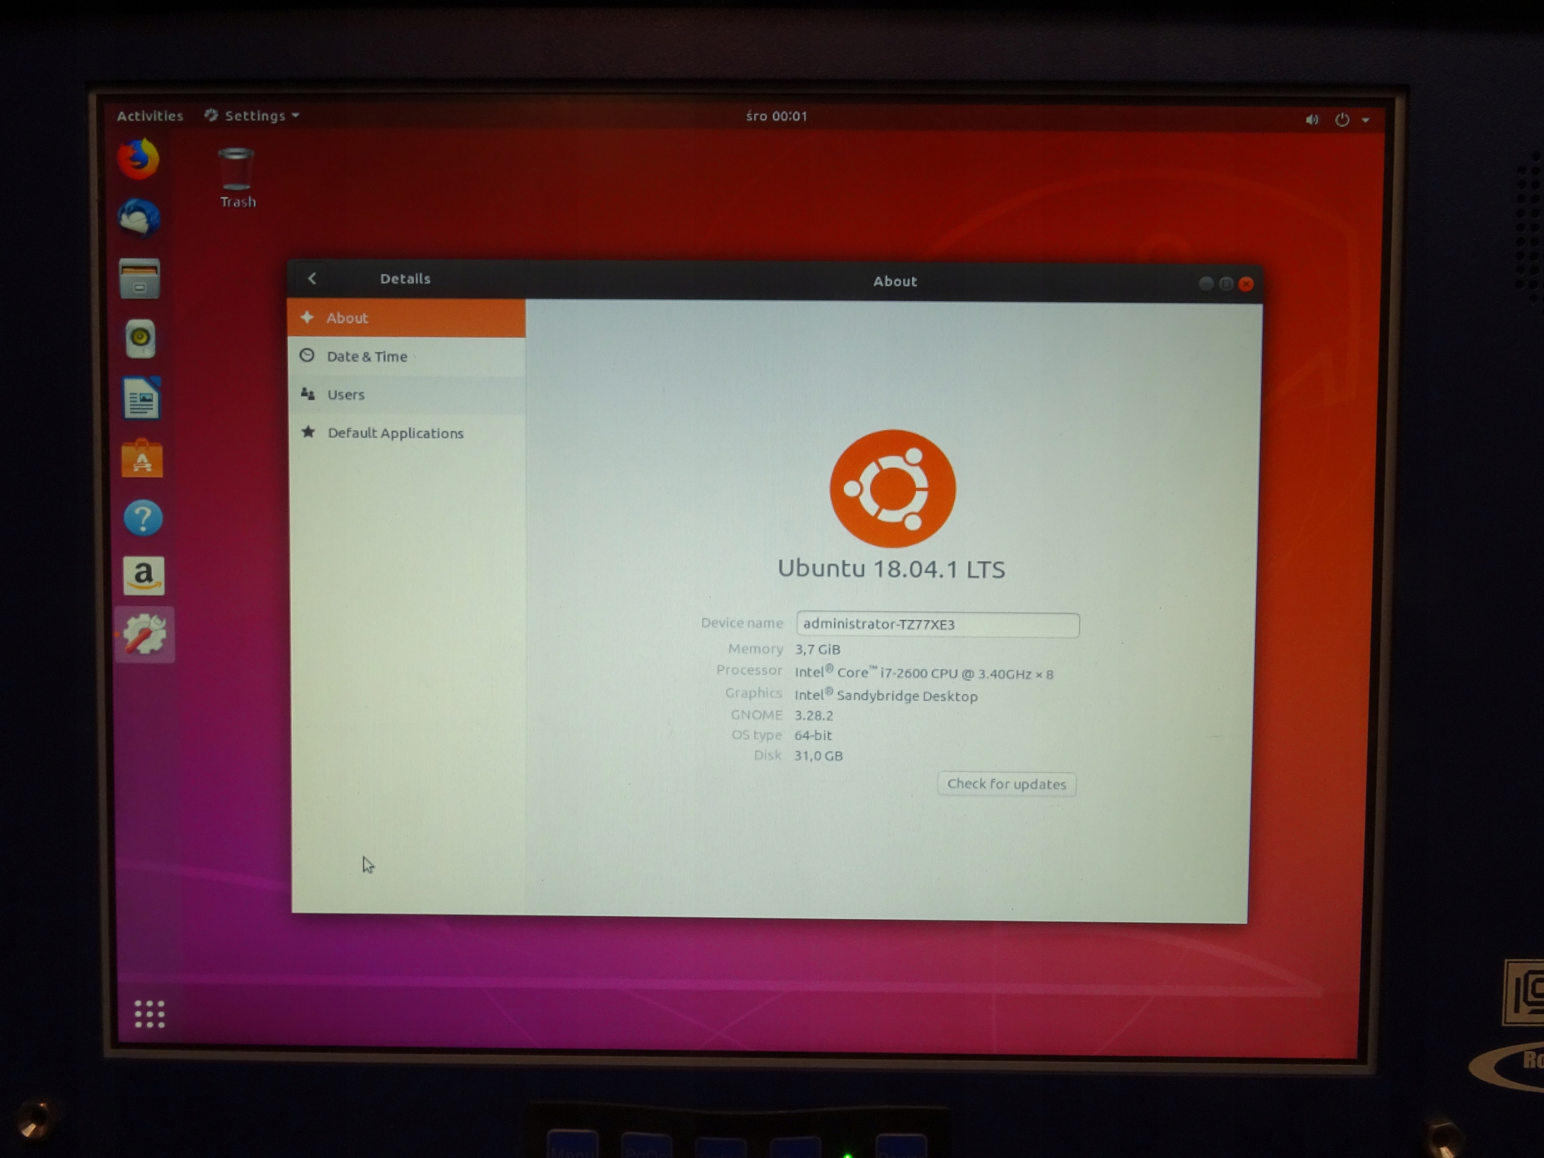Launch Rhythmbox music player

pyautogui.click(x=141, y=338)
